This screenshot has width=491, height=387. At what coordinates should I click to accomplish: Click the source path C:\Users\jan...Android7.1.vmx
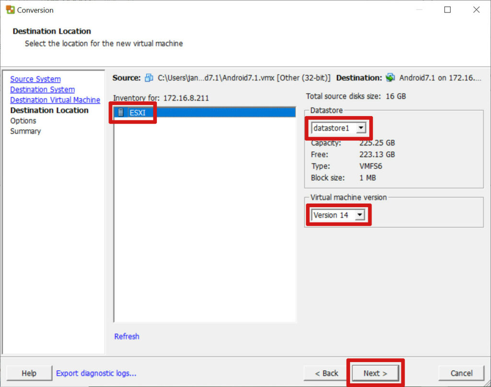pyautogui.click(x=244, y=78)
